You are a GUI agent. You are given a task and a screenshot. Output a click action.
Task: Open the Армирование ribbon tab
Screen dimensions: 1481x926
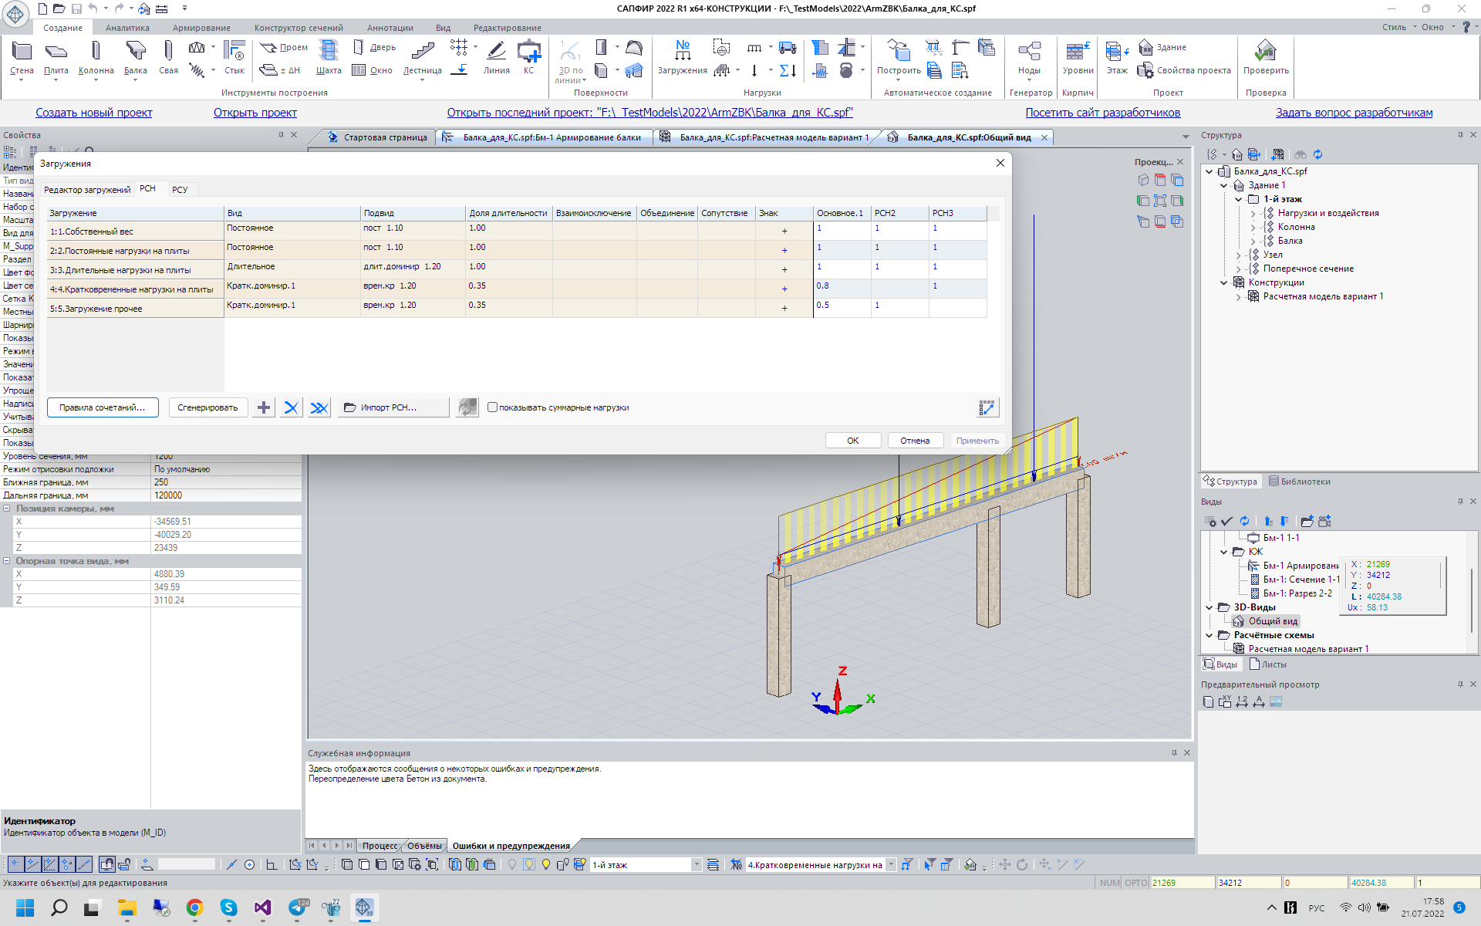tap(201, 28)
